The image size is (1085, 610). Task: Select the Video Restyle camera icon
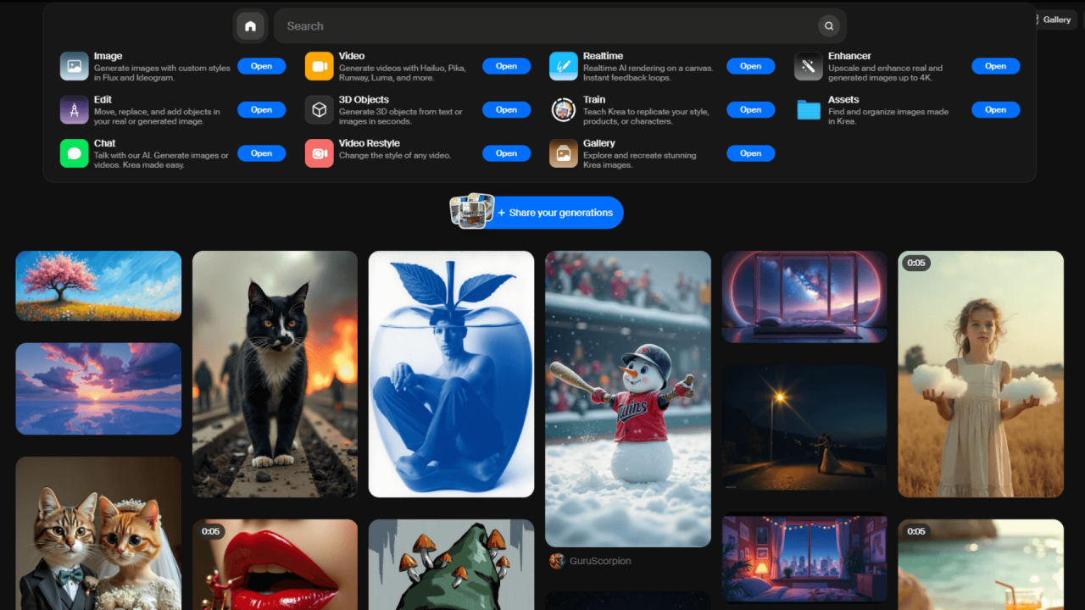[x=319, y=152]
